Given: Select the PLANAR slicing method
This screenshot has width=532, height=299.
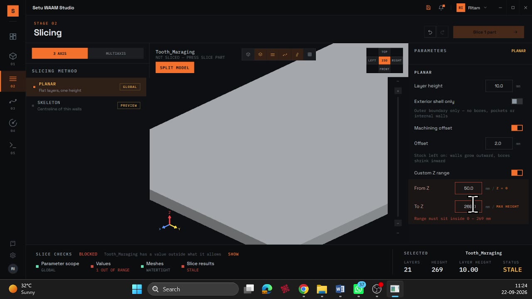Looking at the screenshot, I should click(x=86, y=87).
